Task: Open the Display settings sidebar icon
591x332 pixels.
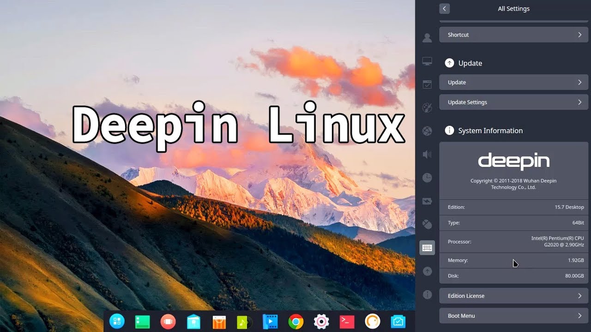Action: click(427, 61)
